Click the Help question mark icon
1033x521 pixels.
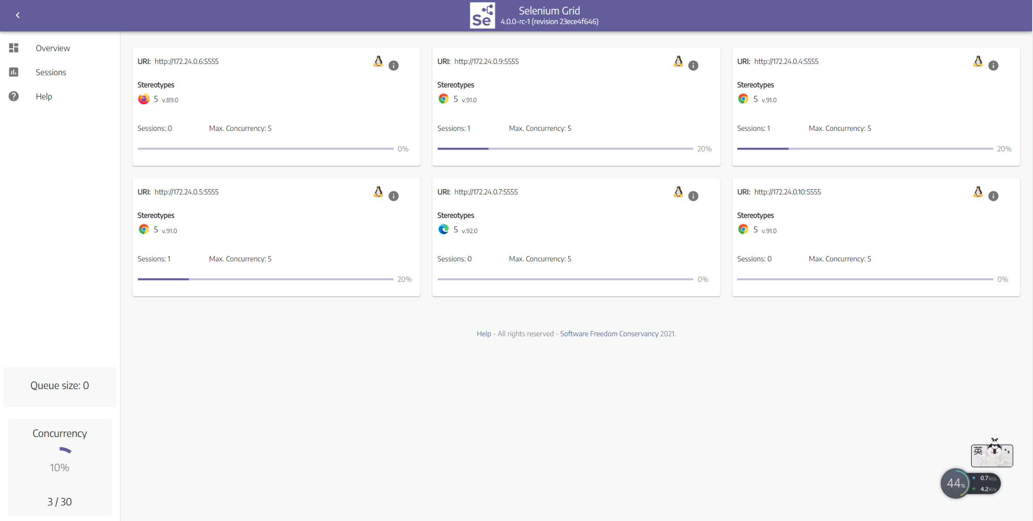click(x=14, y=96)
